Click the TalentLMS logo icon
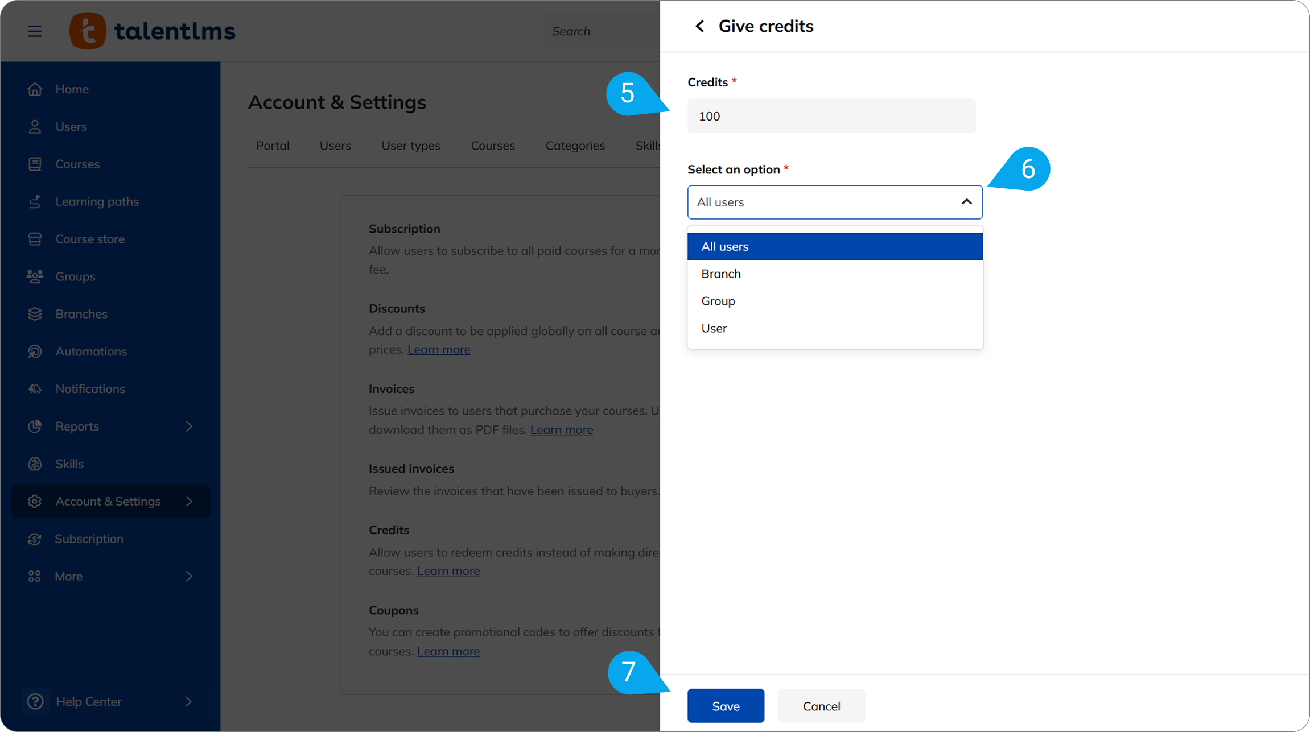 (x=88, y=31)
